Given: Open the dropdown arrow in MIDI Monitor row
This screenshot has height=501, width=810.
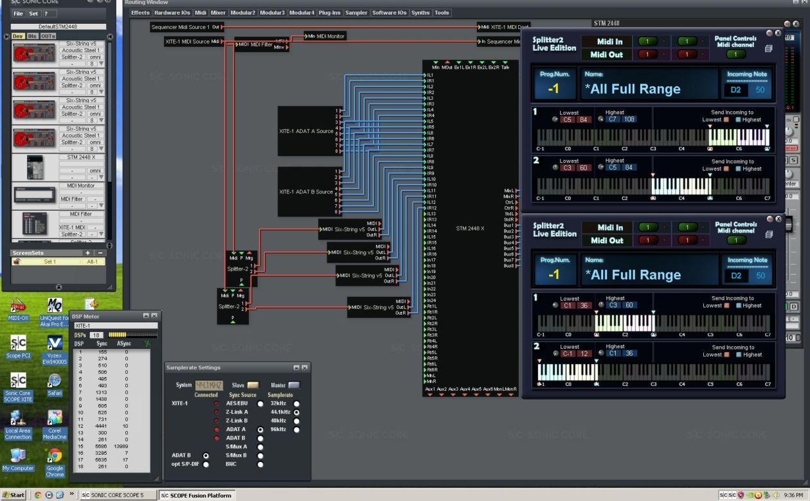Looking at the screenshot, I should 101,206.
